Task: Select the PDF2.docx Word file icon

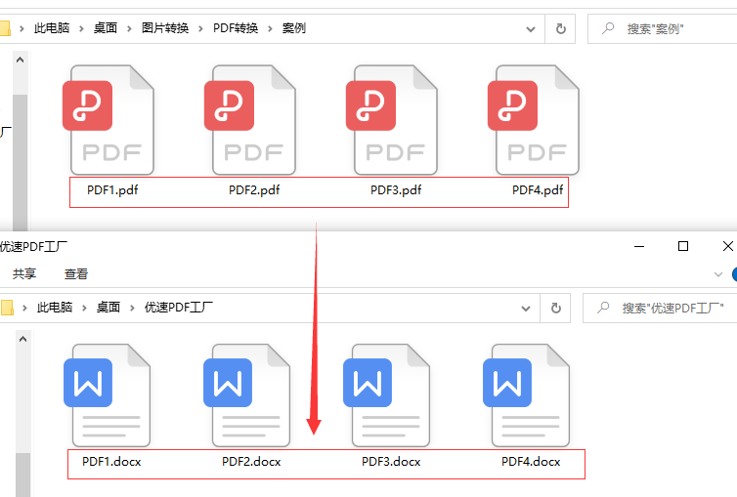Action: tap(246, 395)
